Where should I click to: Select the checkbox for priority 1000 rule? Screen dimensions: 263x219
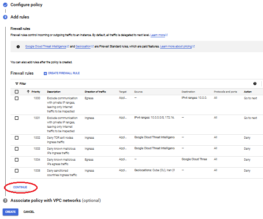(x=17, y=98)
